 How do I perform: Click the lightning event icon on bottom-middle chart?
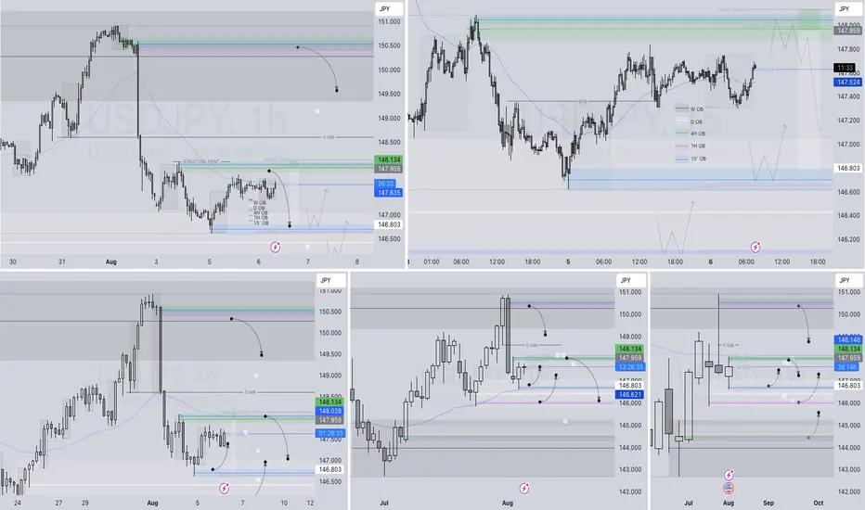524,488
